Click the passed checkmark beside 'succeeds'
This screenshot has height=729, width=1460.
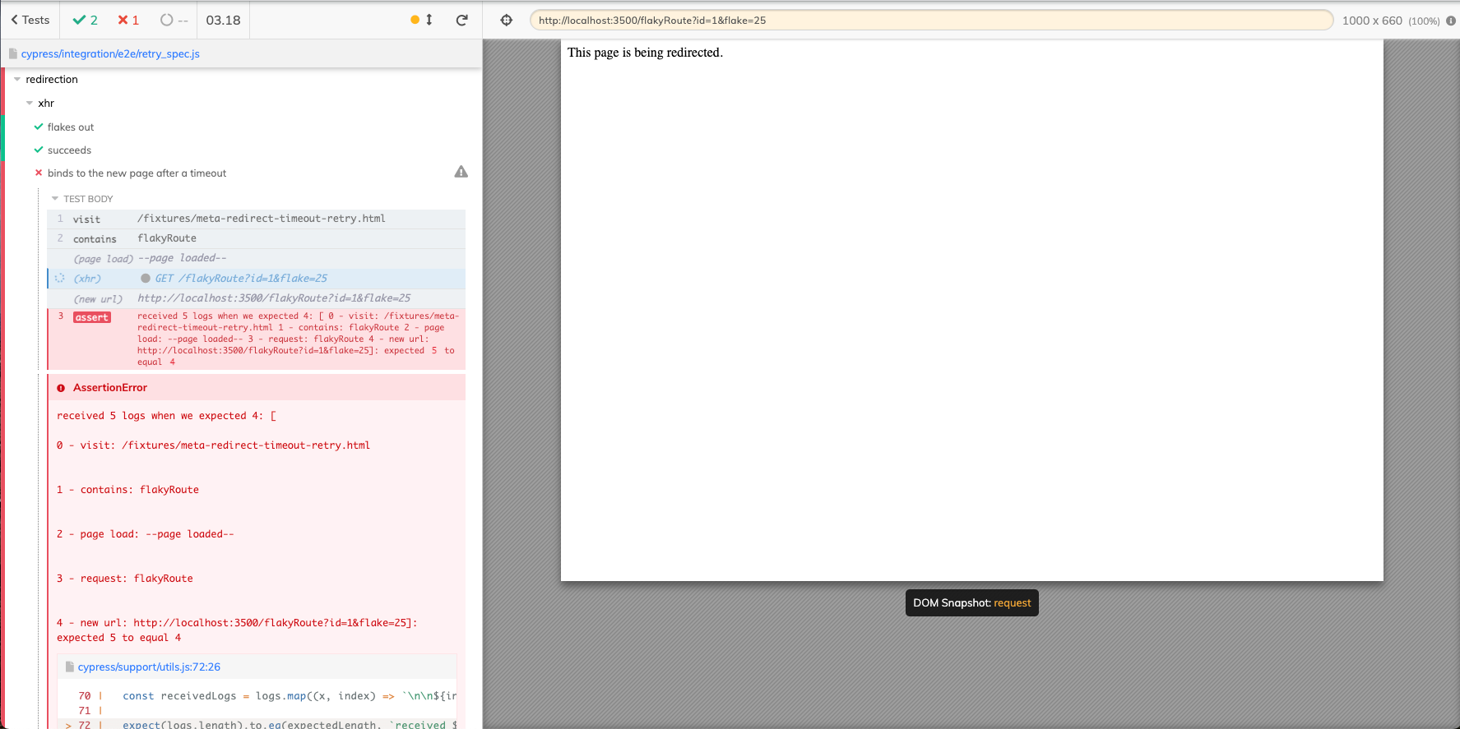(x=39, y=150)
